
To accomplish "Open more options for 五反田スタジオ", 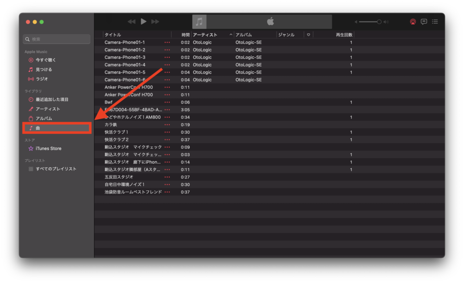I will [x=167, y=177].
